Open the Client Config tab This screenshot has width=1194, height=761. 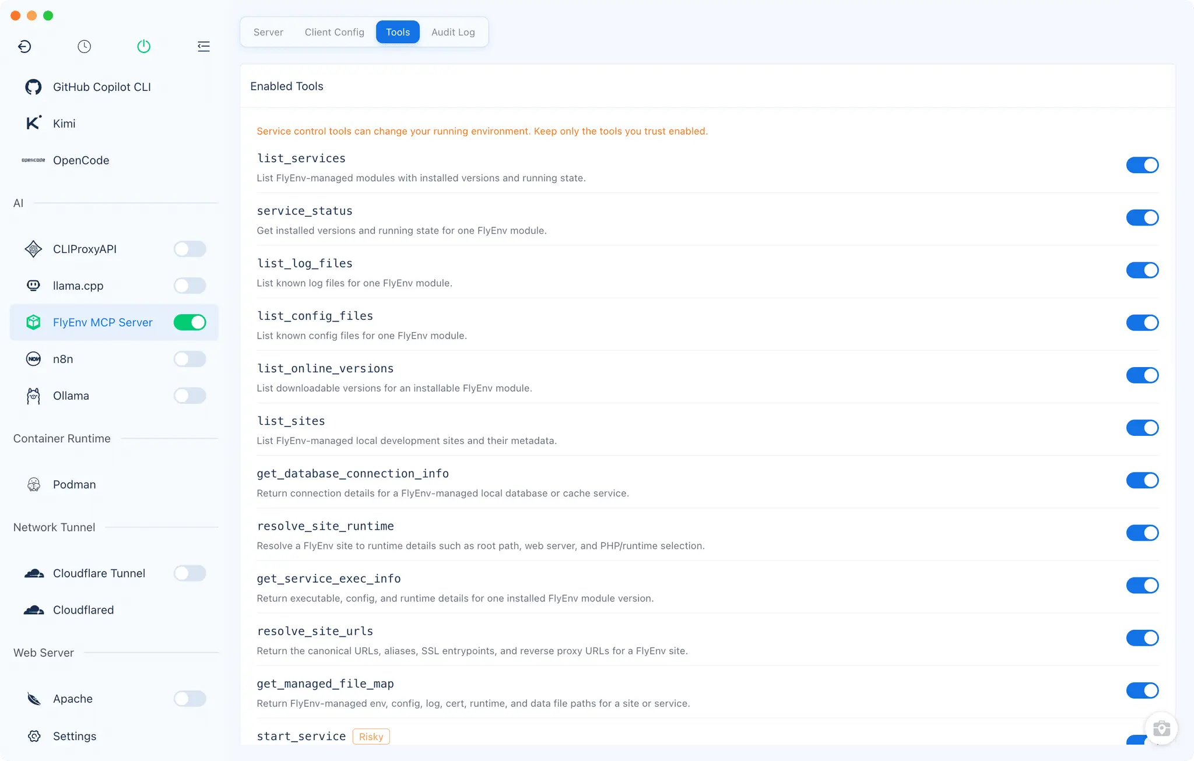point(334,32)
